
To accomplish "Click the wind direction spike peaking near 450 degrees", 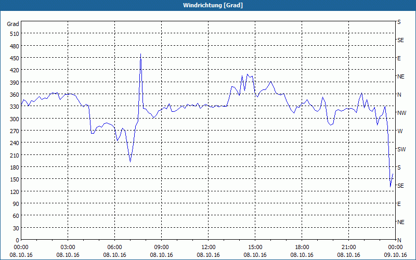I will 140,54.
